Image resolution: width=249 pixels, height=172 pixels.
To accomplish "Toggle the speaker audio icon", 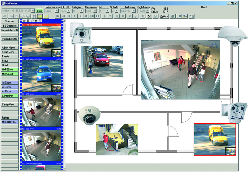I will [117, 16].
